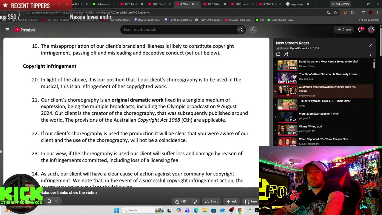
Task: Open the account avatar menu
Action: [x=371, y=30]
